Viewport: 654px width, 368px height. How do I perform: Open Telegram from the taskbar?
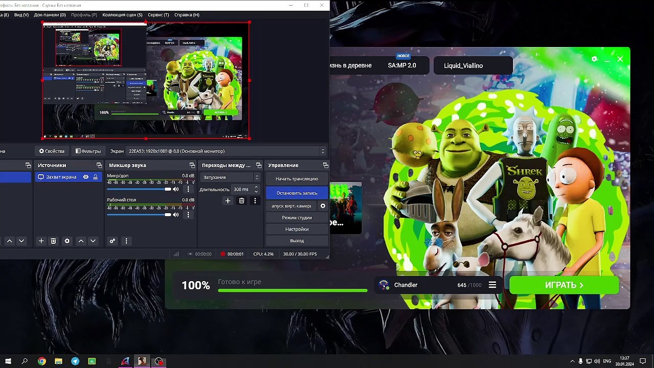(75, 361)
